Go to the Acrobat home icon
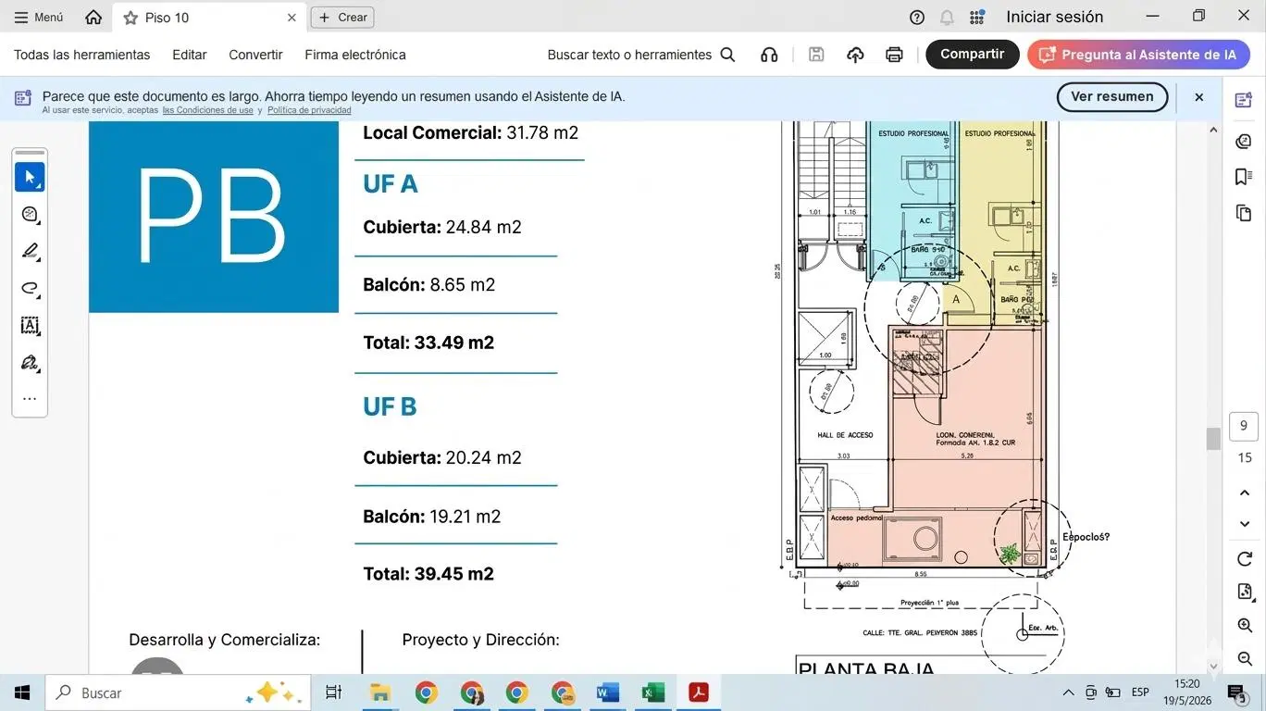 93,17
